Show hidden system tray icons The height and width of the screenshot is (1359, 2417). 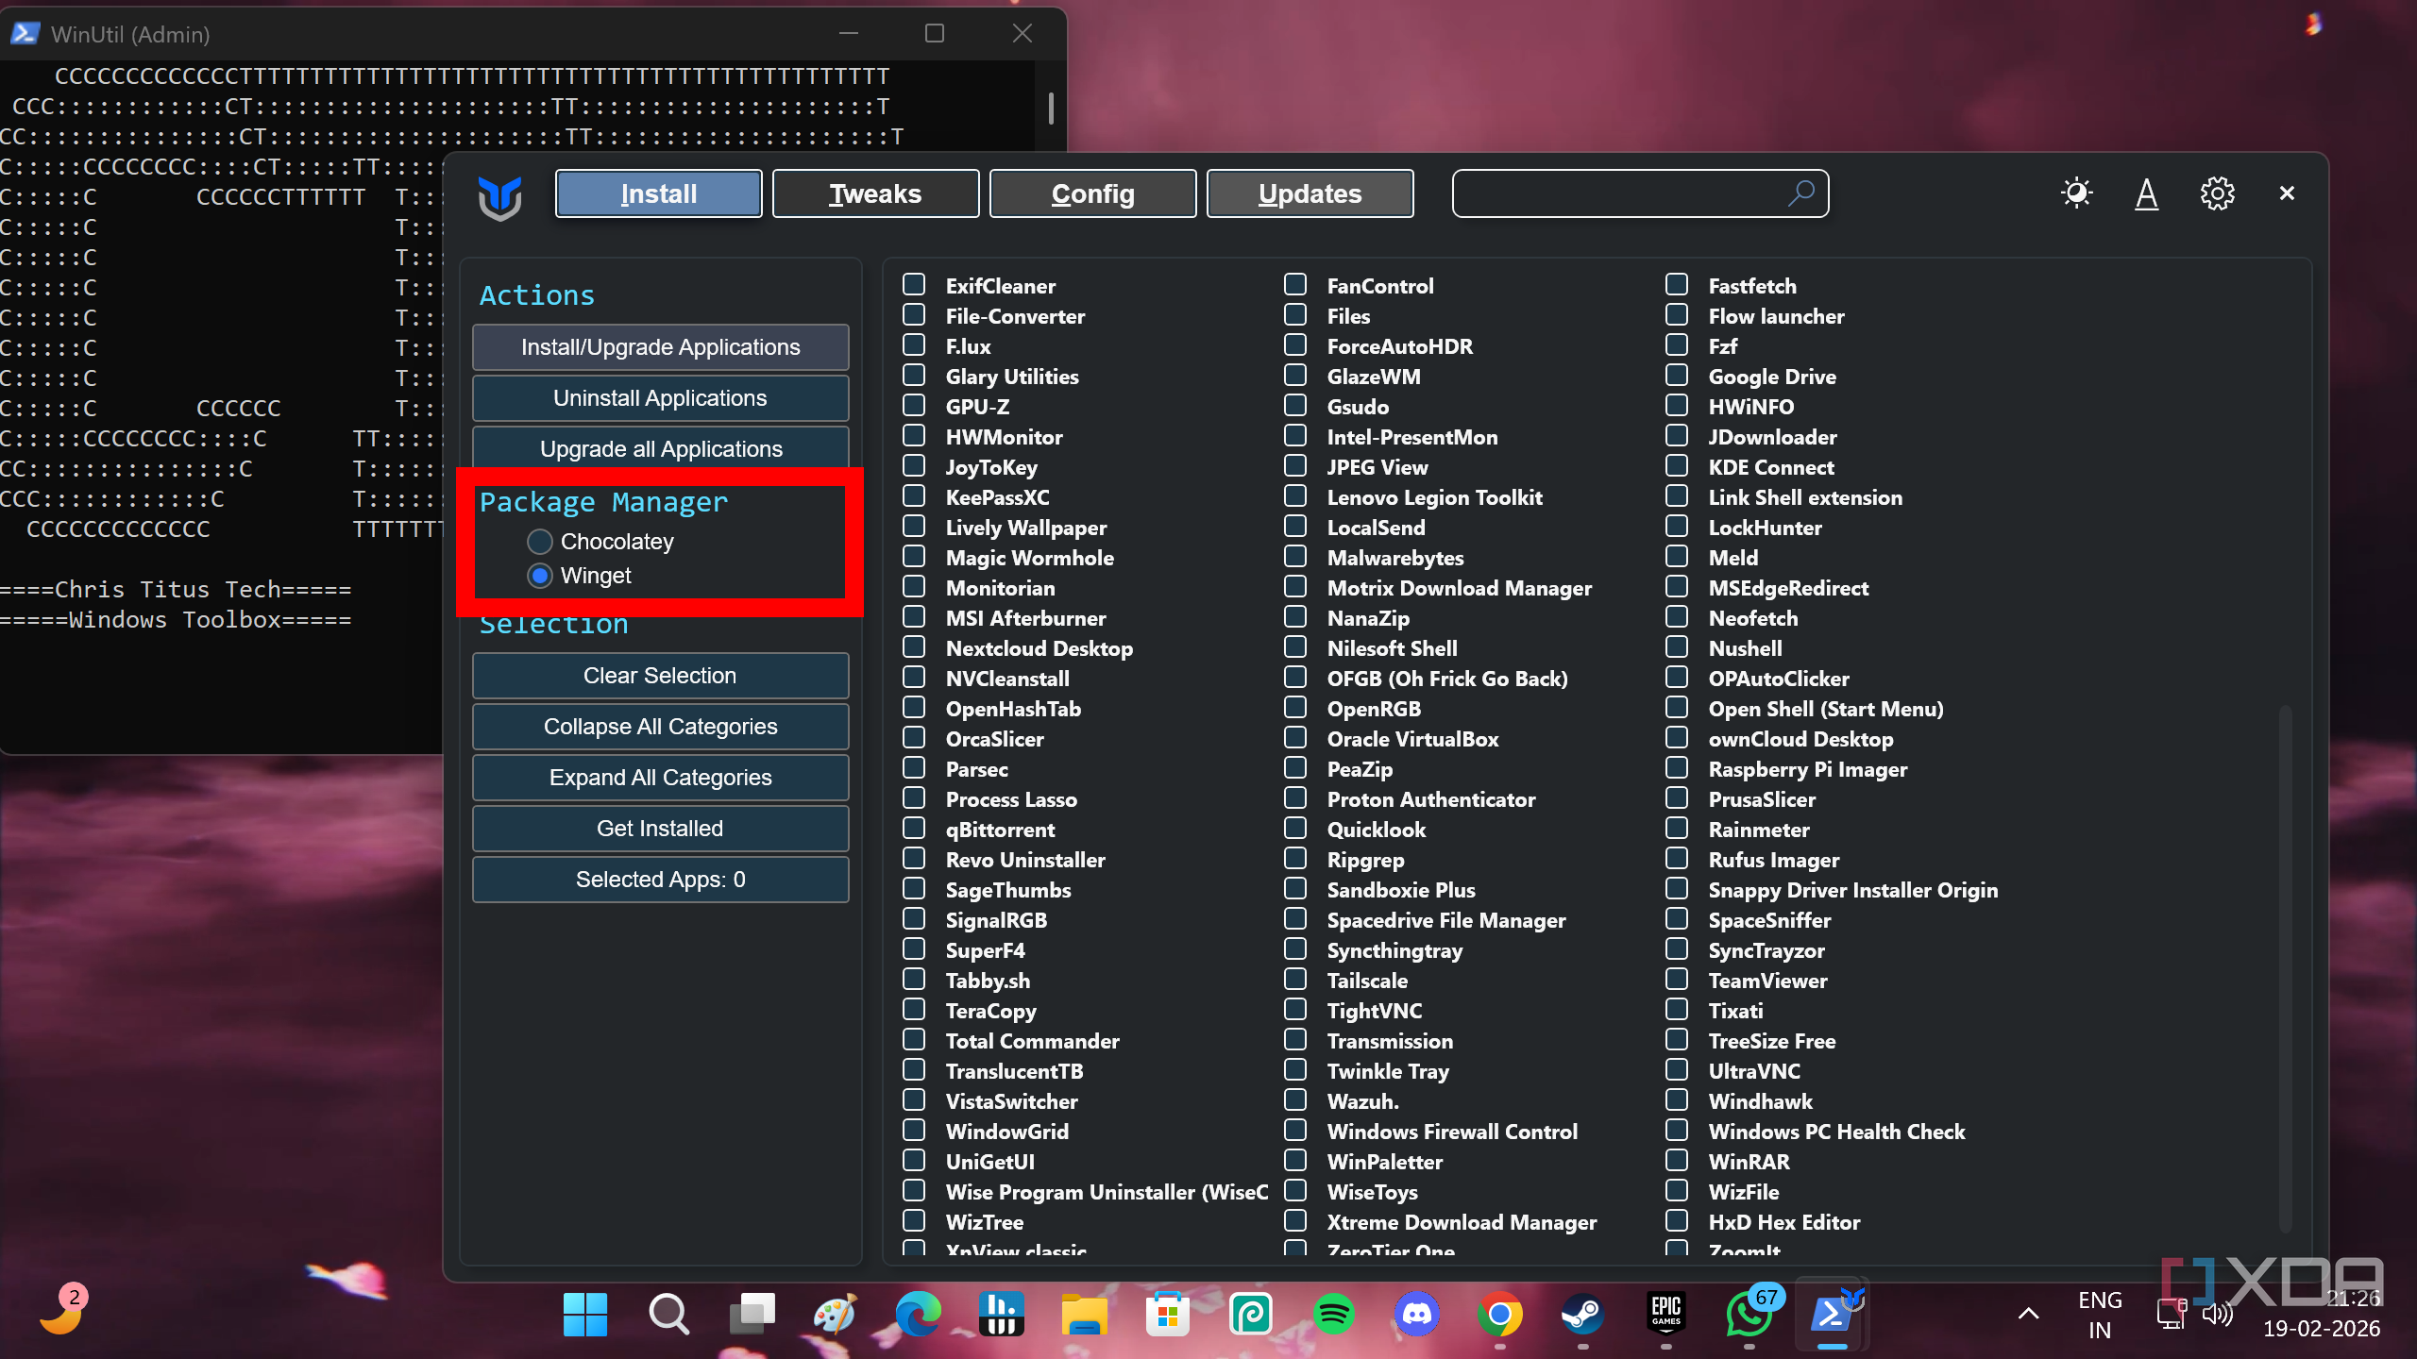pos(2028,1314)
